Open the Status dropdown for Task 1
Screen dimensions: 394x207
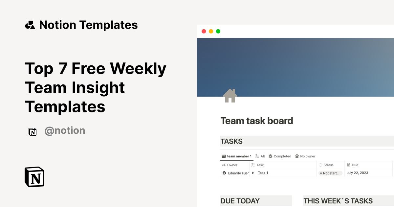coord(330,173)
